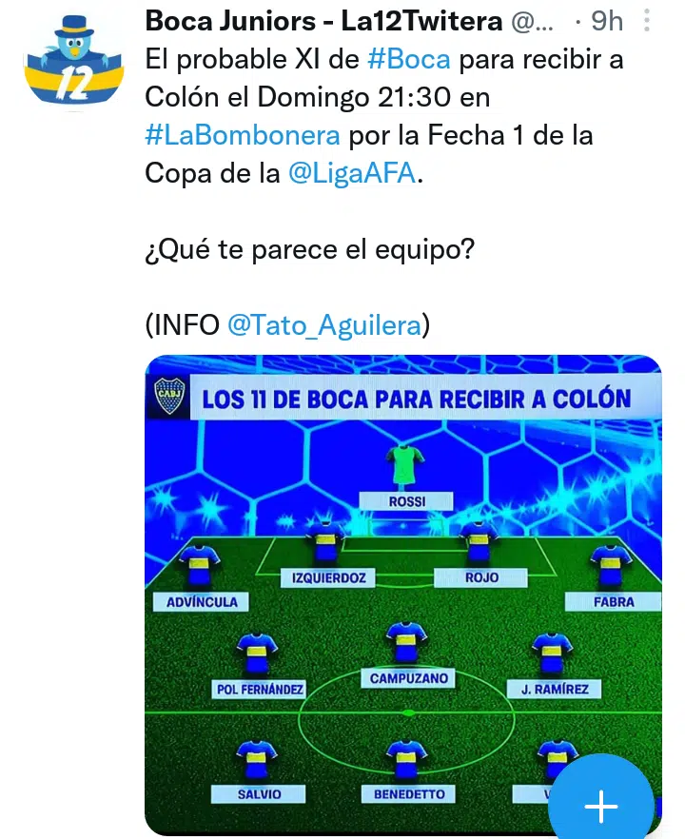Click the CABJ crest in the lineup image
Image resolution: width=685 pixels, height=839 pixels.
[x=170, y=396]
